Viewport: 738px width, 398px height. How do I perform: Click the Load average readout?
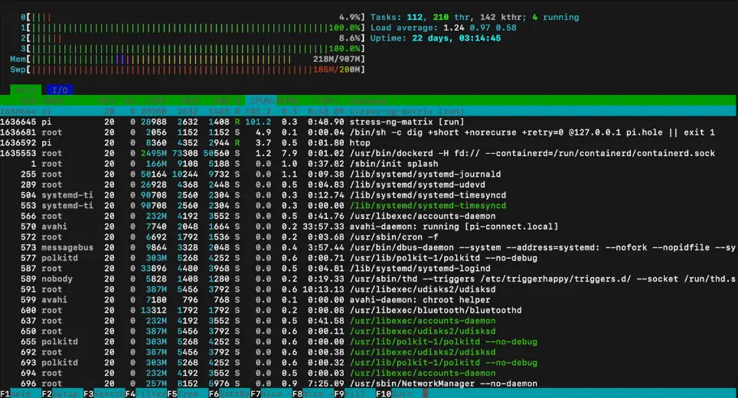coord(443,28)
